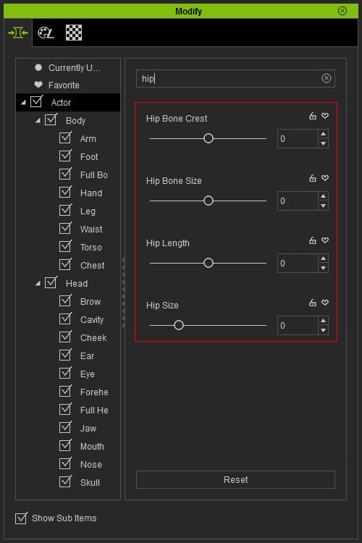Uncheck the Brow checkbox
The height and width of the screenshot is (543, 362).
pos(65,301)
